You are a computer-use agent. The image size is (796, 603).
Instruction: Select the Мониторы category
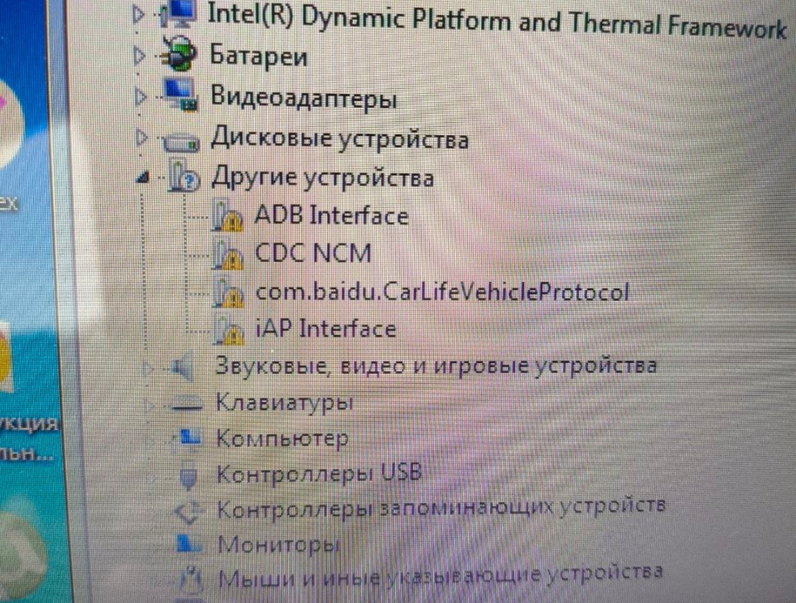pos(278,545)
